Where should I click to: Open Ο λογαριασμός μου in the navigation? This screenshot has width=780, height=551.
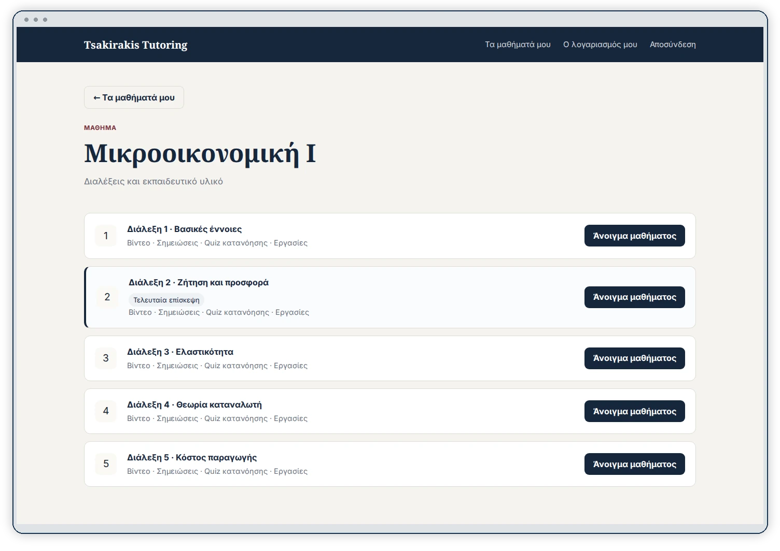[x=600, y=45]
